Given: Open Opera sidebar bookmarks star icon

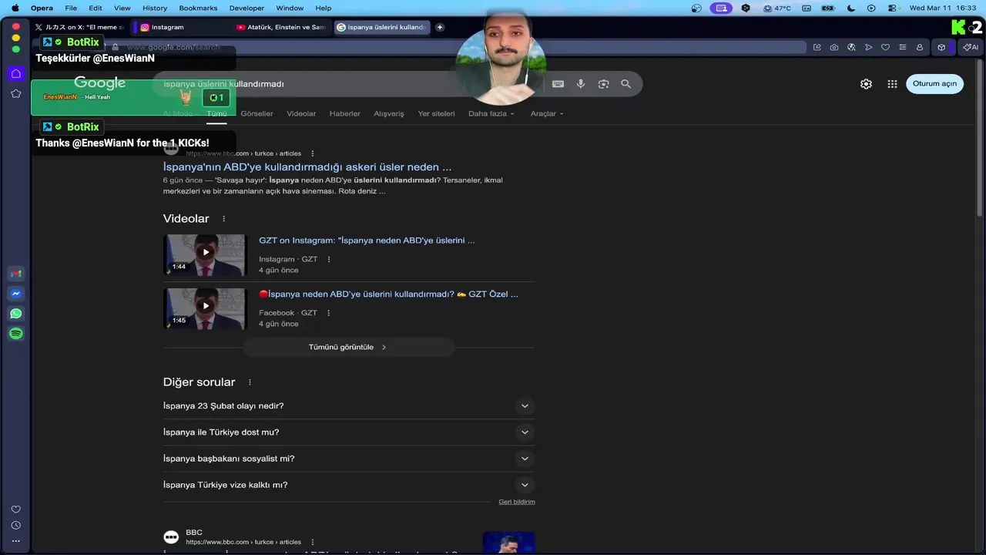Looking at the screenshot, I should point(15,93).
